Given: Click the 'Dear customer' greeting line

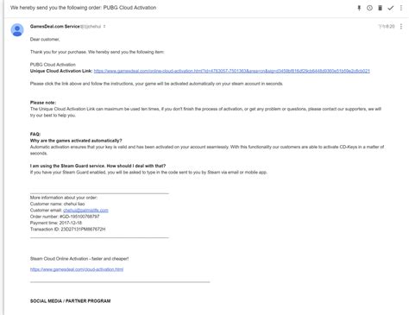Looking at the screenshot, I should (45, 40).
